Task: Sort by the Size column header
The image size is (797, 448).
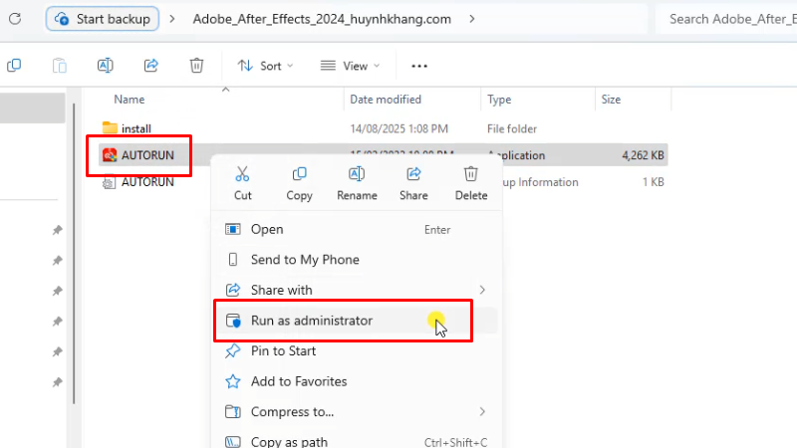Action: (611, 99)
